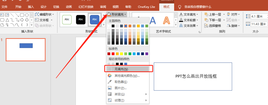Click the text box shape on the slide

[193, 76]
